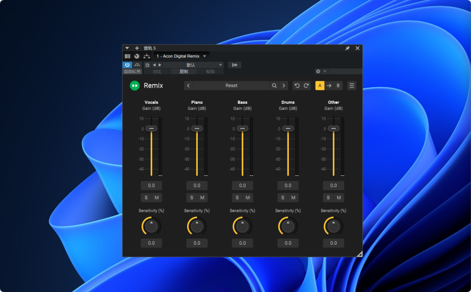Solo the Drums stem
The image size is (471, 292).
pyautogui.click(x=283, y=197)
